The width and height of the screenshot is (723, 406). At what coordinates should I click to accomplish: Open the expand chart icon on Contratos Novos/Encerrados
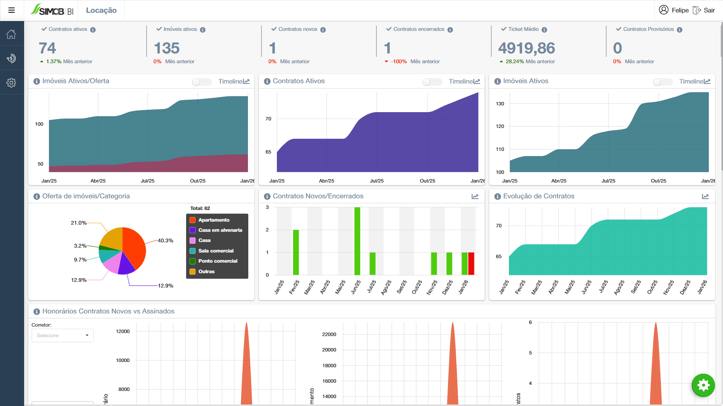point(475,196)
